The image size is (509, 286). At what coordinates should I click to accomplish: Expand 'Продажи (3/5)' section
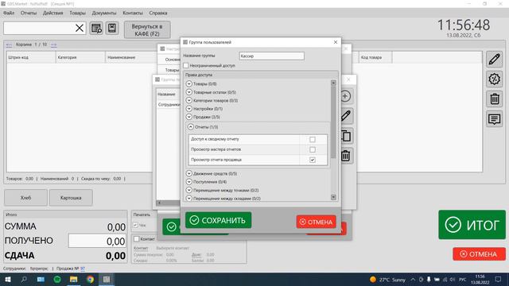[189, 117]
